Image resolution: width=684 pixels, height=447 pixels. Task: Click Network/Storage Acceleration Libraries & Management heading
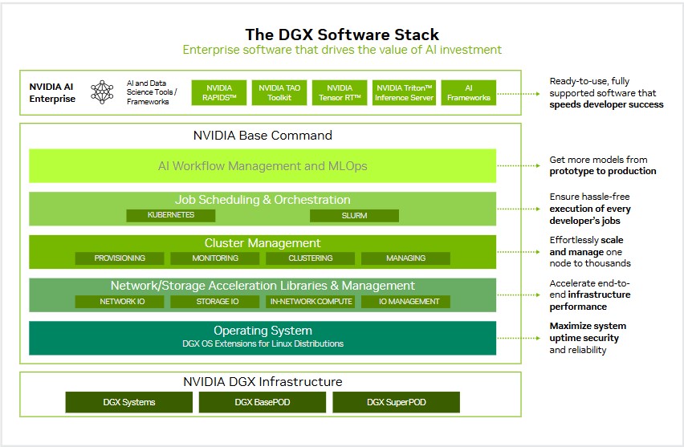click(x=263, y=286)
